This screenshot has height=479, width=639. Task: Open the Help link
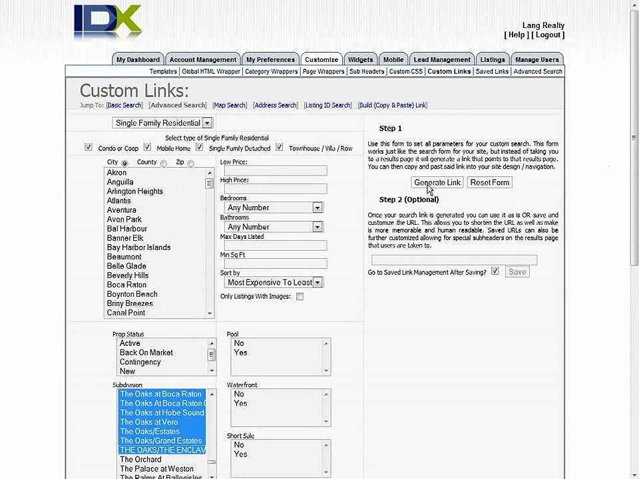[x=517, y=35]
